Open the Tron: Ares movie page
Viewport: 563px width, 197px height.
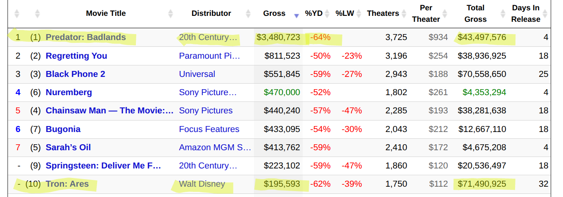[x=67, y=184]
